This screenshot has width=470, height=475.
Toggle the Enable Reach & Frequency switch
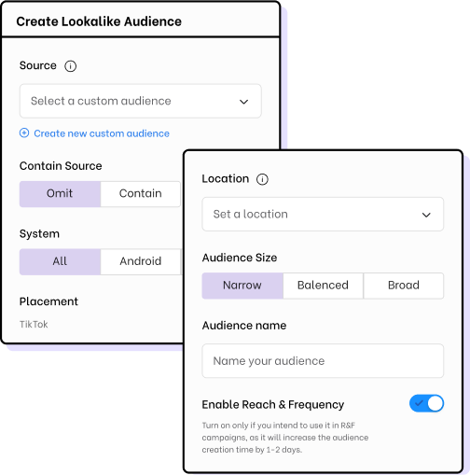(x=426, y=403)
